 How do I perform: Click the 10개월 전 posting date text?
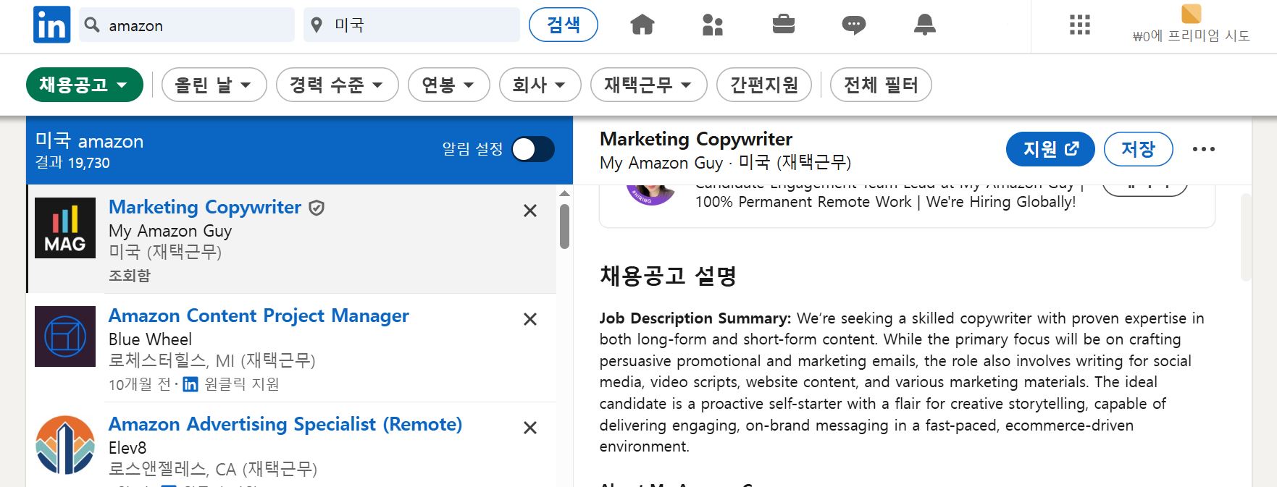pyautogui.click(x=140, y=384)
